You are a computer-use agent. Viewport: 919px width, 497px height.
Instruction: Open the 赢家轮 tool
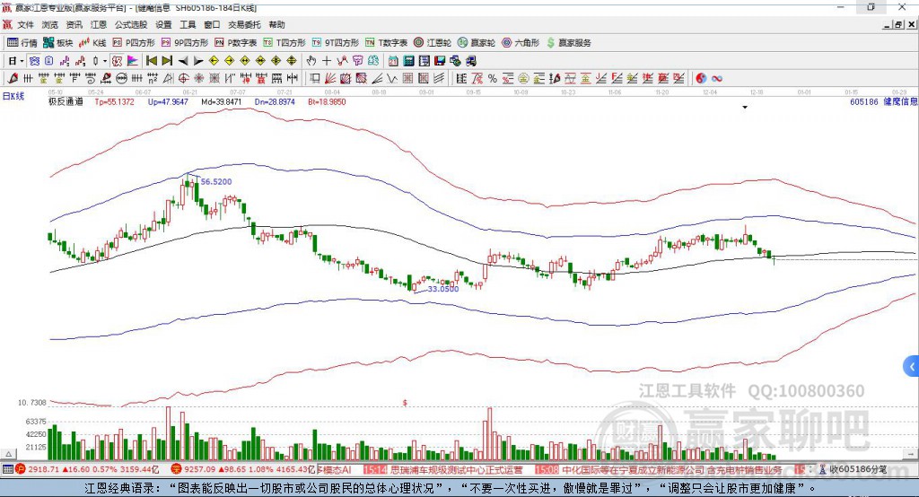pyautogui.click(x=477, y=43)
